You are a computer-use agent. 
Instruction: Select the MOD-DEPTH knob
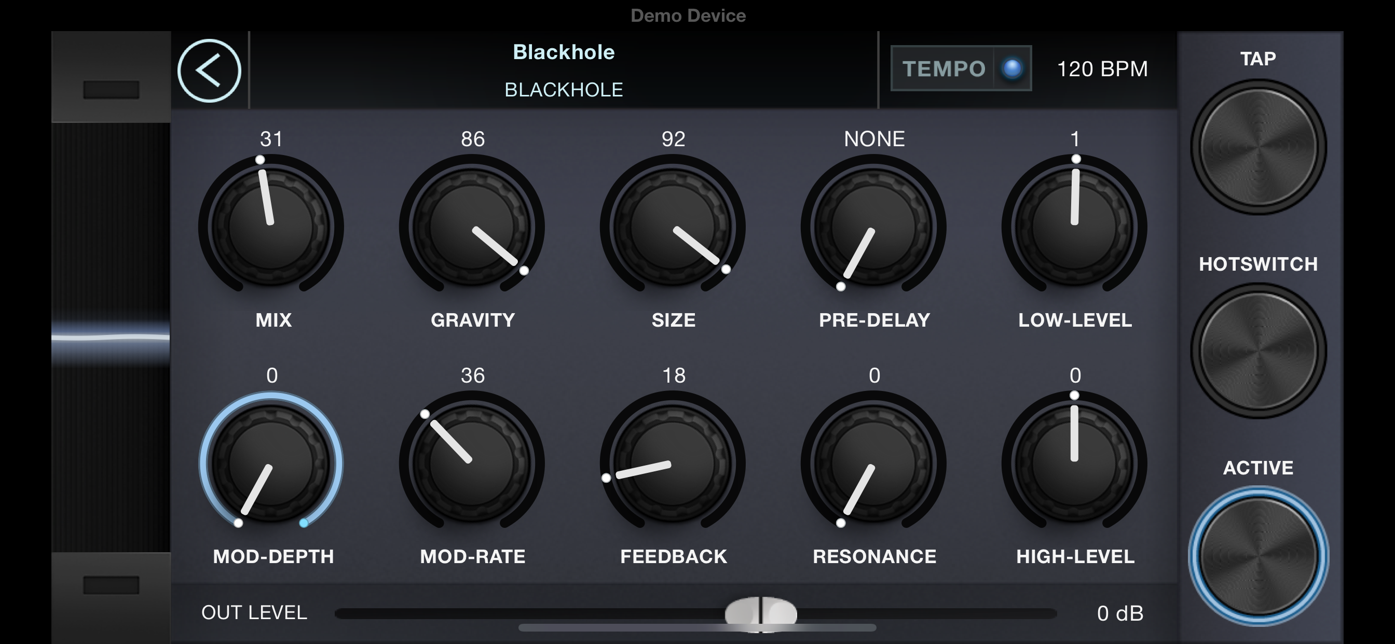(x=271, y=463)
